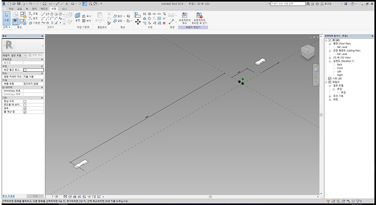Click the Load into Project icon
Viewport: 376px width, 205px height.
(184, 18)
